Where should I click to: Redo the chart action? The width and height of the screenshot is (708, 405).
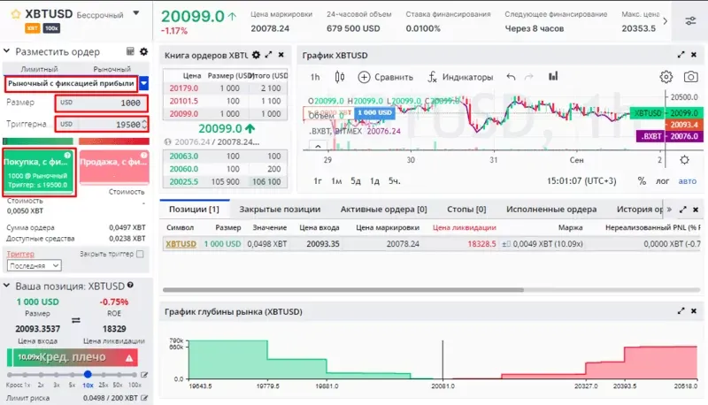pyautogui.click(x=528, y=77)
